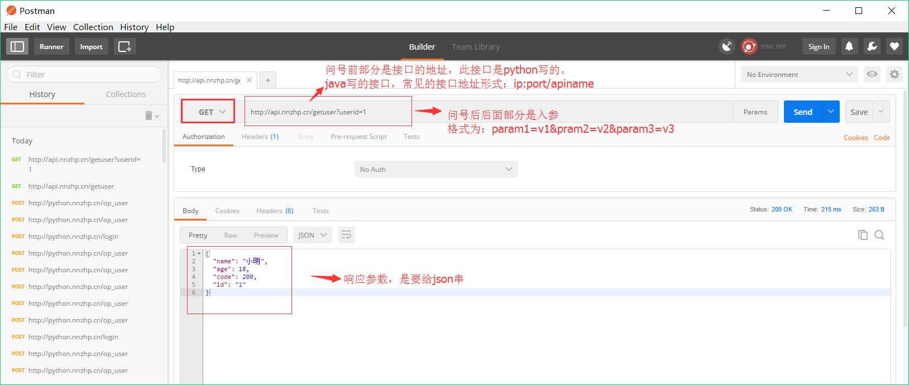Open response Headers (6) tab
The height and width of the screenshot is (385, 909).
pos(275,211)
